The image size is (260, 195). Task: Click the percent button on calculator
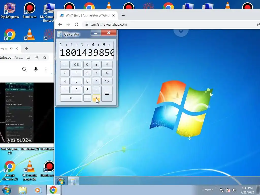coord(107,73)
